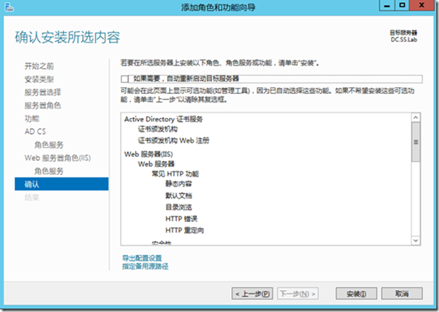The image size is (439, 312).
Task: Minimize the wizard window
Action: point(387,5)
